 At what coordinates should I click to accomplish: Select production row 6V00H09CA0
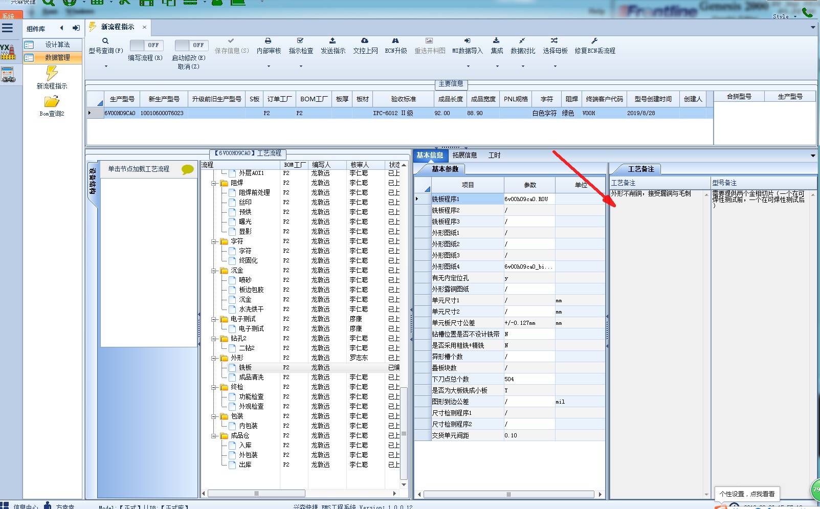pos(400,113)
